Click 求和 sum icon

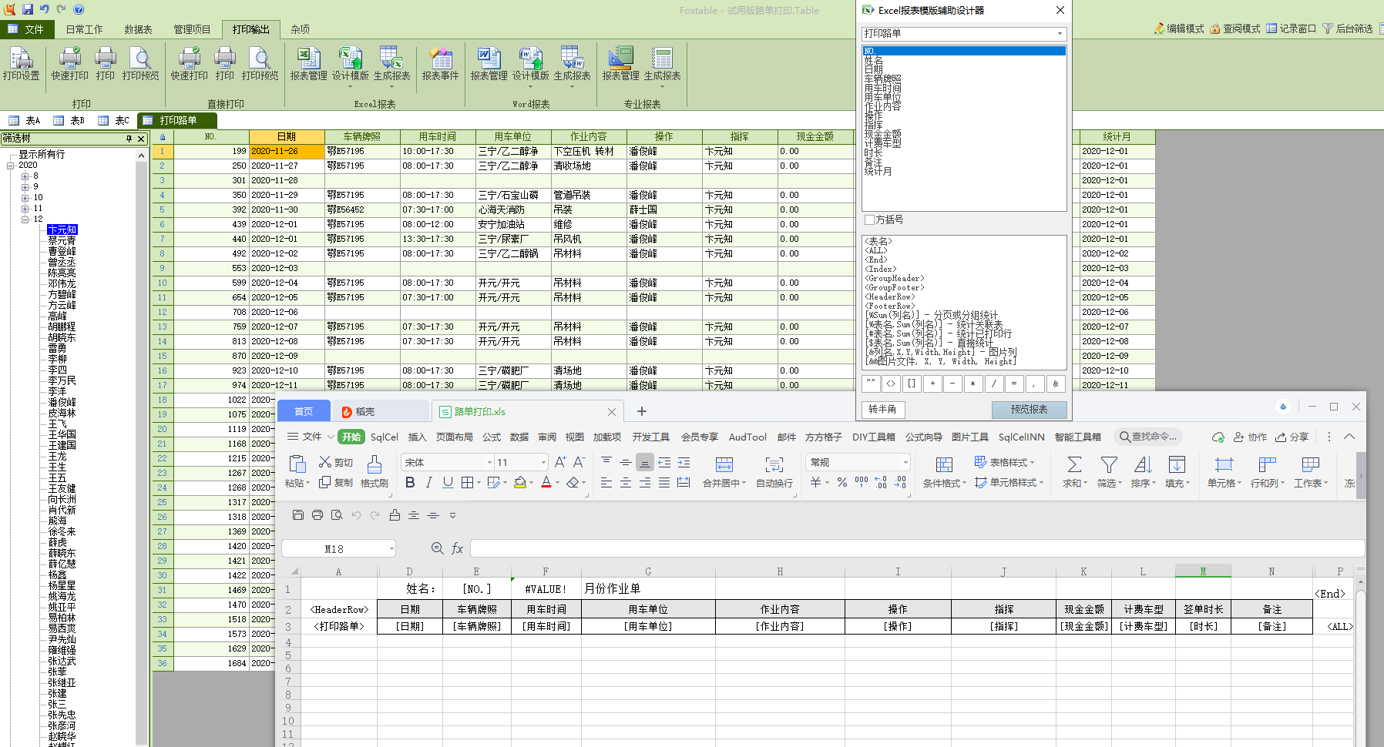point(1074,471)
